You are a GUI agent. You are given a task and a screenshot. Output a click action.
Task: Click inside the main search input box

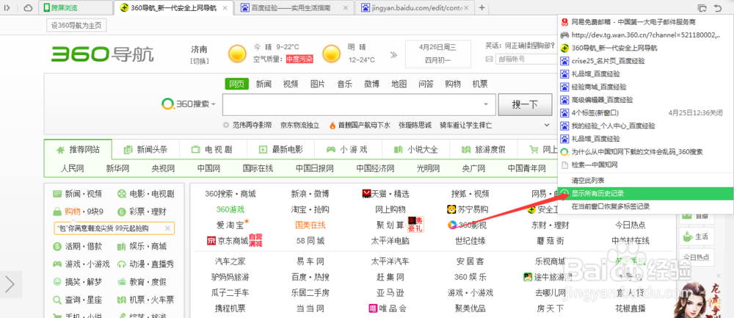point(359,104)
